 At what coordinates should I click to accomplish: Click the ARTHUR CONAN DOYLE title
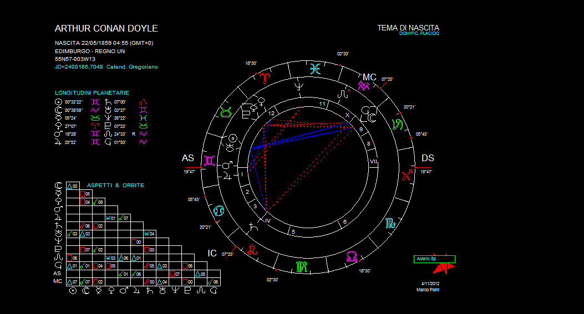[x=106, y=29]
